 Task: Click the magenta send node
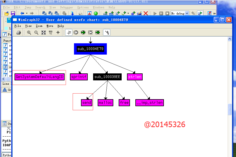[87, 103]
